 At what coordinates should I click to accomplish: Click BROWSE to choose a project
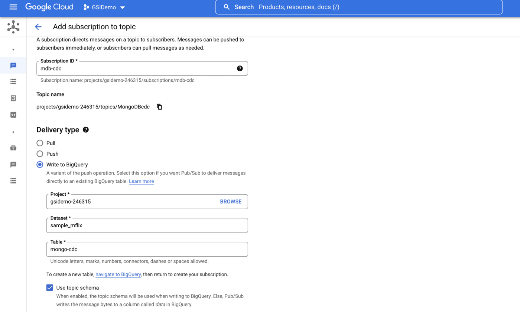pos(231,202)
